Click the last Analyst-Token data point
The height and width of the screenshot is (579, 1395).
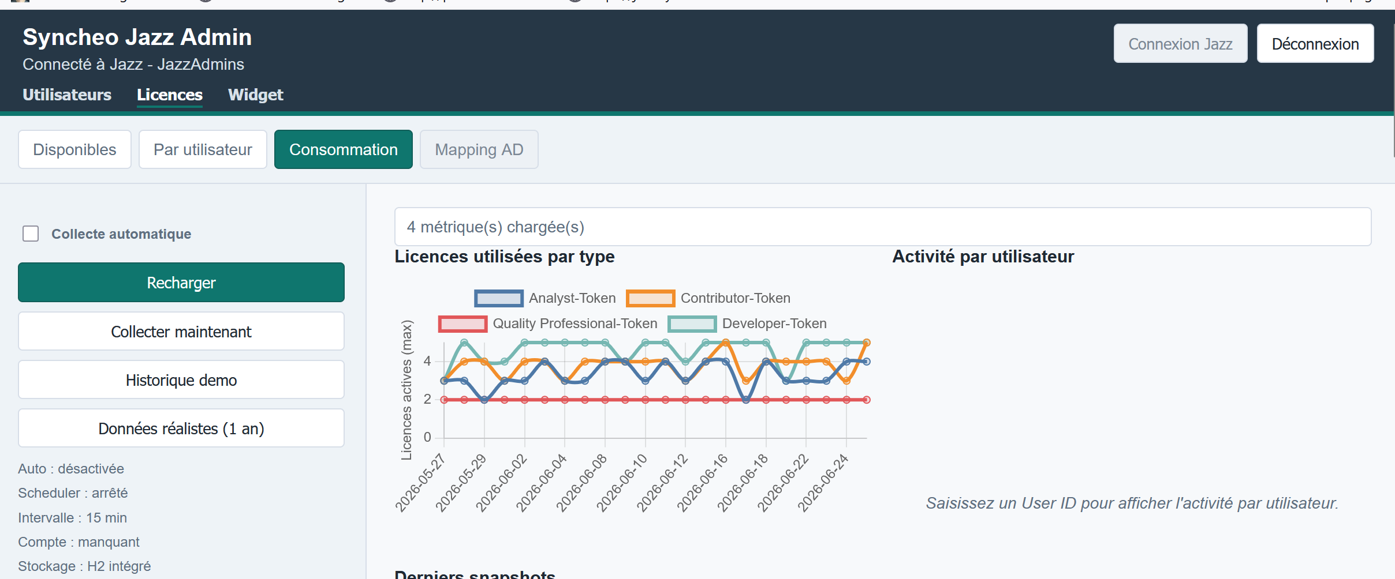point(867,362)
